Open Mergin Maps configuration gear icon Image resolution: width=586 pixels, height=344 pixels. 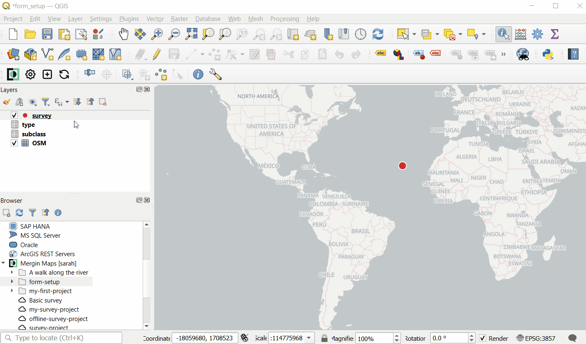[30, 74]
